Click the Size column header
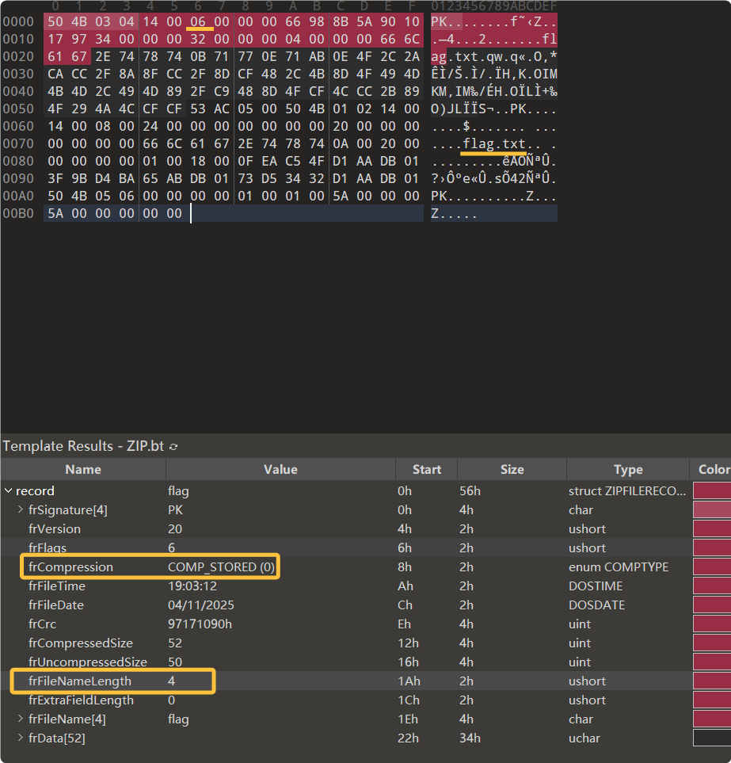This screenshot has width=731, height=763. click(512, 469)
